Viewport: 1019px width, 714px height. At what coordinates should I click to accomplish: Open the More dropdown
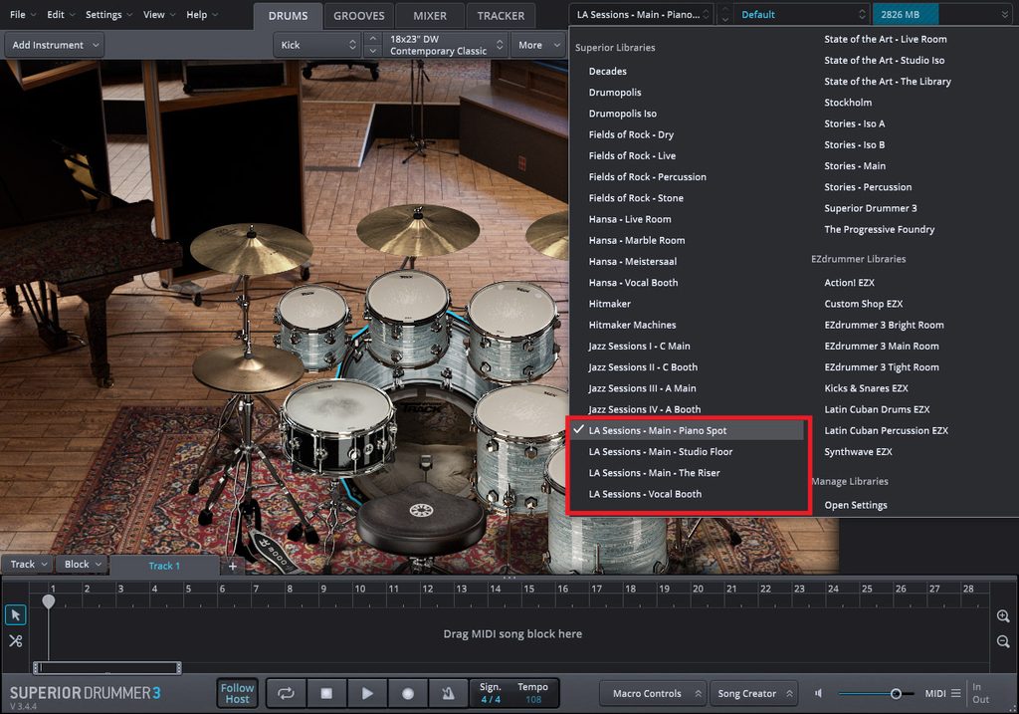(x=538, y=45)
